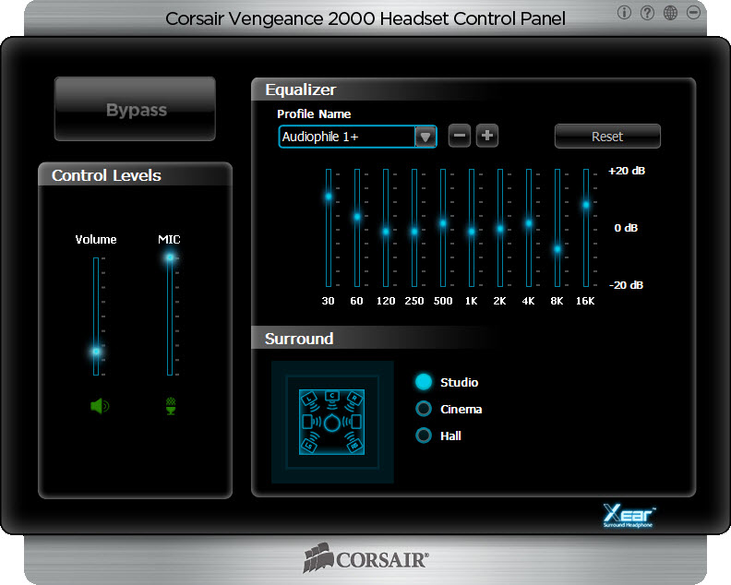Click the Surround section header
The height and width of the screenshot is (585, 731).
299,339
